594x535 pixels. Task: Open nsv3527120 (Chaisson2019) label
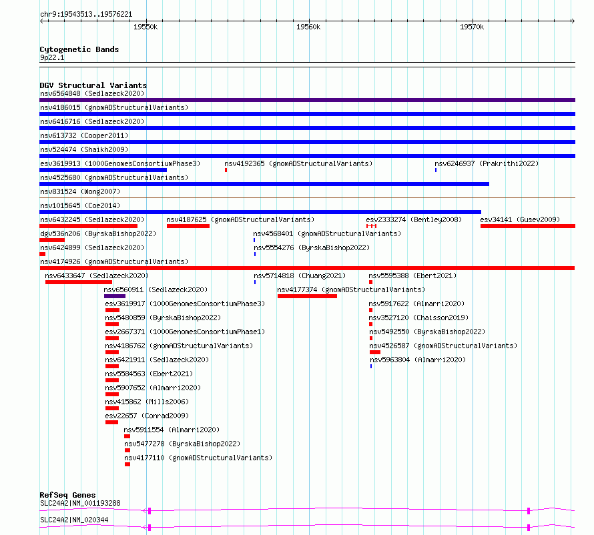click(418, 318)
